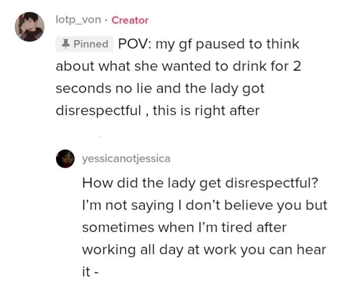Click the trailing "it -" of the reply
350x284 pixels.
[x=90, y=272]
